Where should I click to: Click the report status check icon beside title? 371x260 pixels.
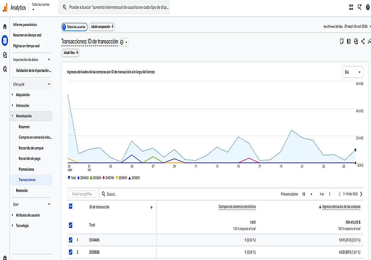(122, 42)
